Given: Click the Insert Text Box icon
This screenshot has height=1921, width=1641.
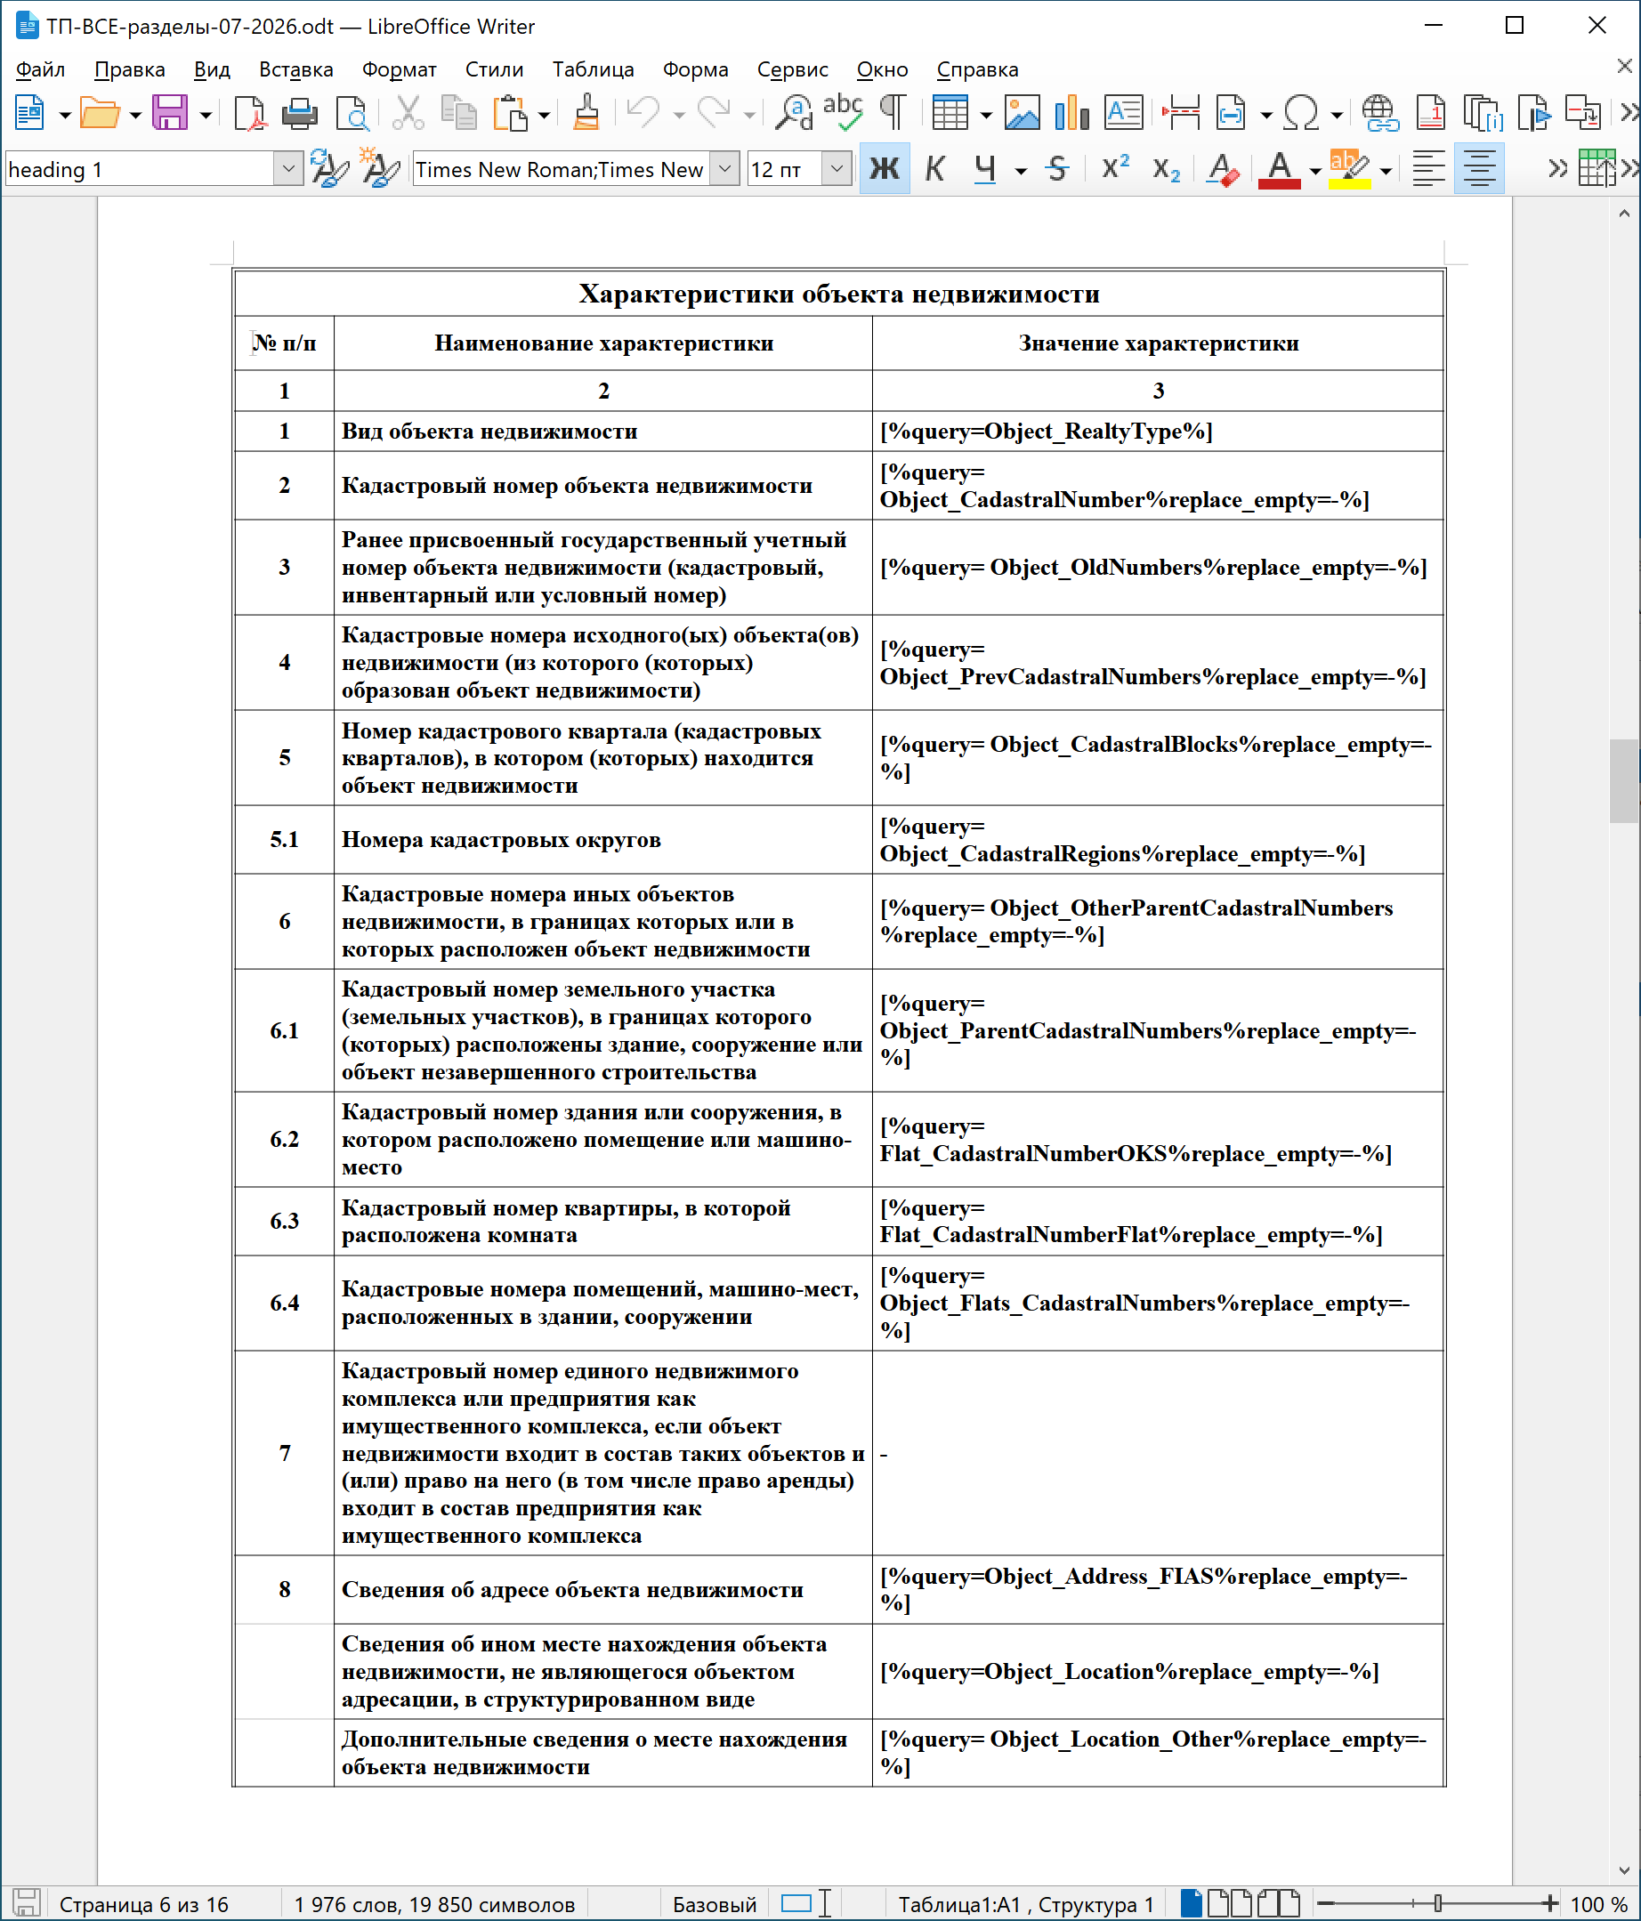Looking at the screenshot, I should [1124, 113].
